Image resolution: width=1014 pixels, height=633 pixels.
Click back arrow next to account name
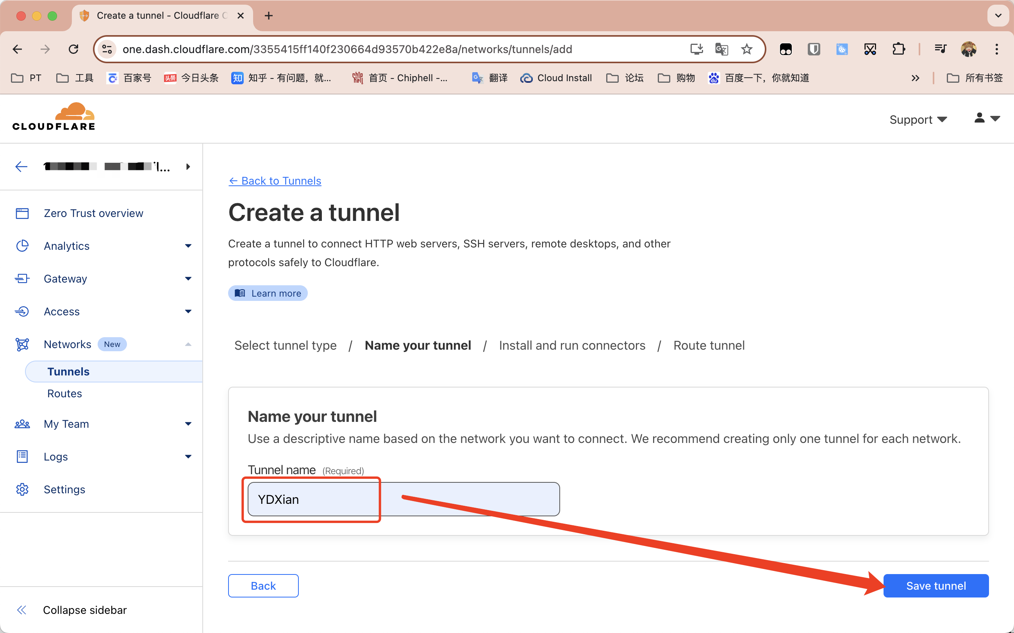click(21, 167)
